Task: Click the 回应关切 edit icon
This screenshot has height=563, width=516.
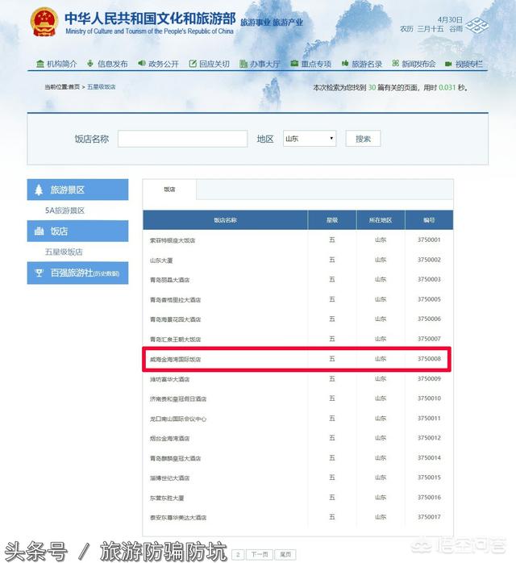Action: (193, 64)
